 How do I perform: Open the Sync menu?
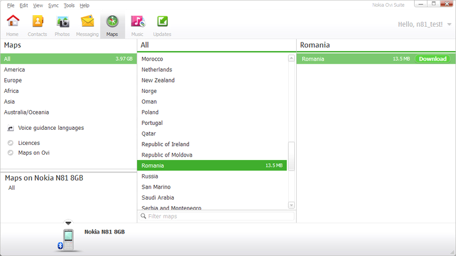pyautogui.click(x=54, y=5)
